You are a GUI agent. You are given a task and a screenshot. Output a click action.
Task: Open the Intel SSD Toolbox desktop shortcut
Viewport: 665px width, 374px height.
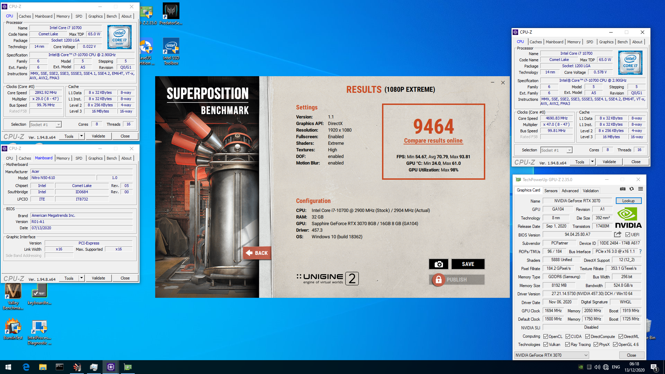coord(171,51)
